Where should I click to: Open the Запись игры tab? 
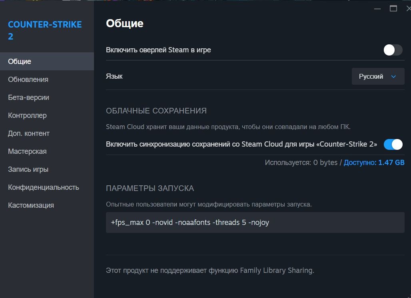tap(28, 169)
